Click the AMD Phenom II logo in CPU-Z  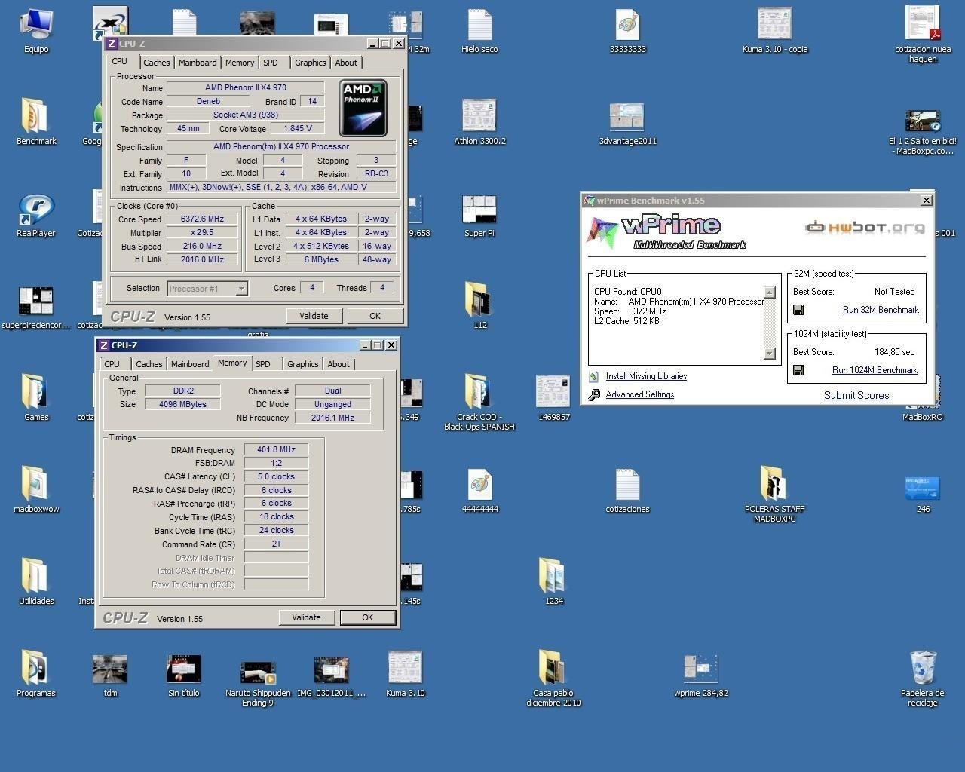(363, 108)
